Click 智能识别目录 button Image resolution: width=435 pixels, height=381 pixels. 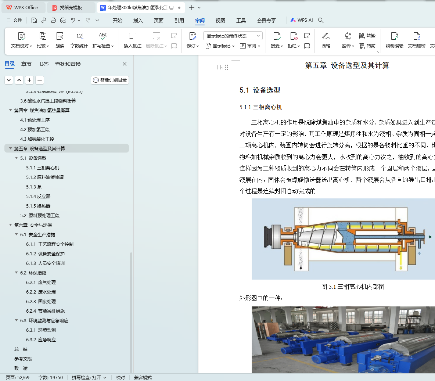110,80
